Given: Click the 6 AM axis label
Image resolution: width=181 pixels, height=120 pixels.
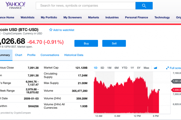Looking at the screenshot, I should (117, 116).
